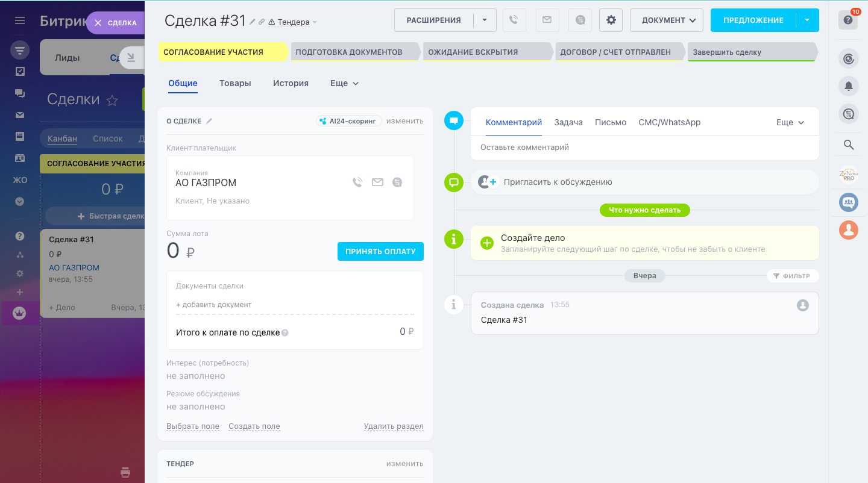Click the AI24-скоринг button
The width and height of the screenshot is (868, 483).
click(x=349, y=121)
